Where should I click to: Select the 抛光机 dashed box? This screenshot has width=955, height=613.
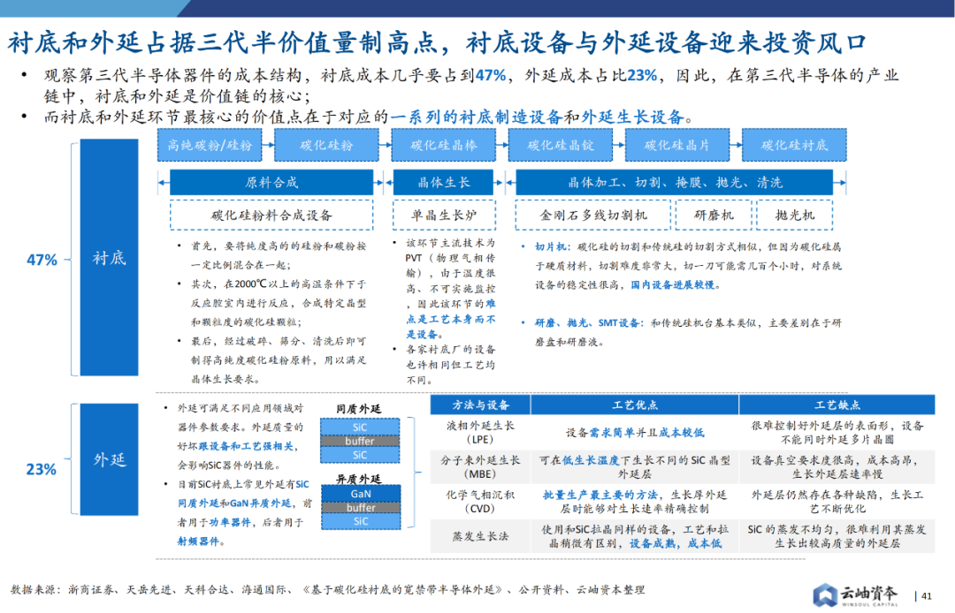795,215
